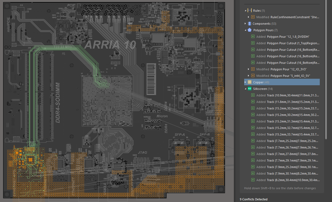
Task: Click Modified icon beside RuleConfinementConstraint
Action: (253, 17)
